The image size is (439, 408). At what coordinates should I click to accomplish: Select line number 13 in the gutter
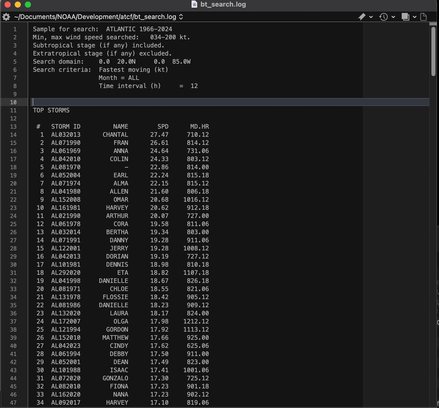(13, 127)
